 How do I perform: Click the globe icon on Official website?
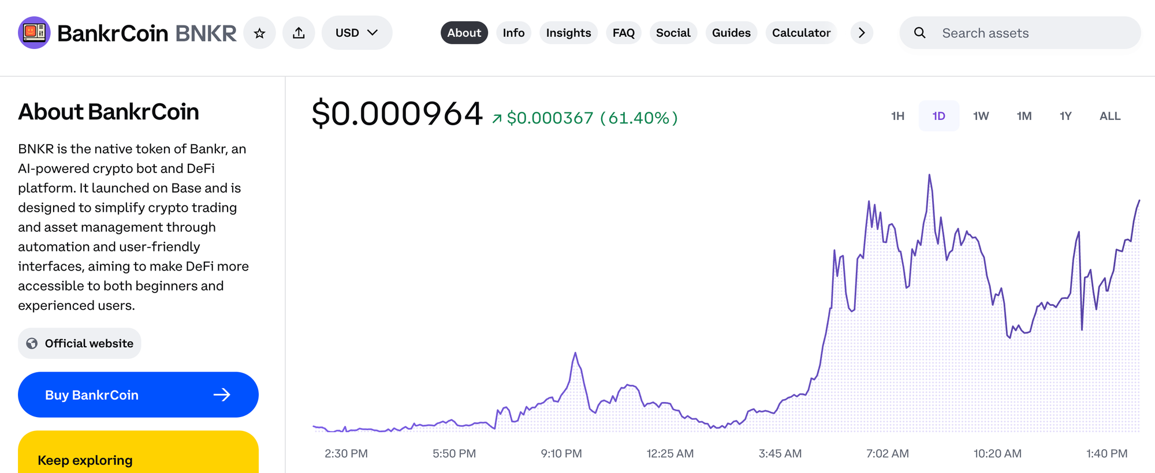pos(32,343)
